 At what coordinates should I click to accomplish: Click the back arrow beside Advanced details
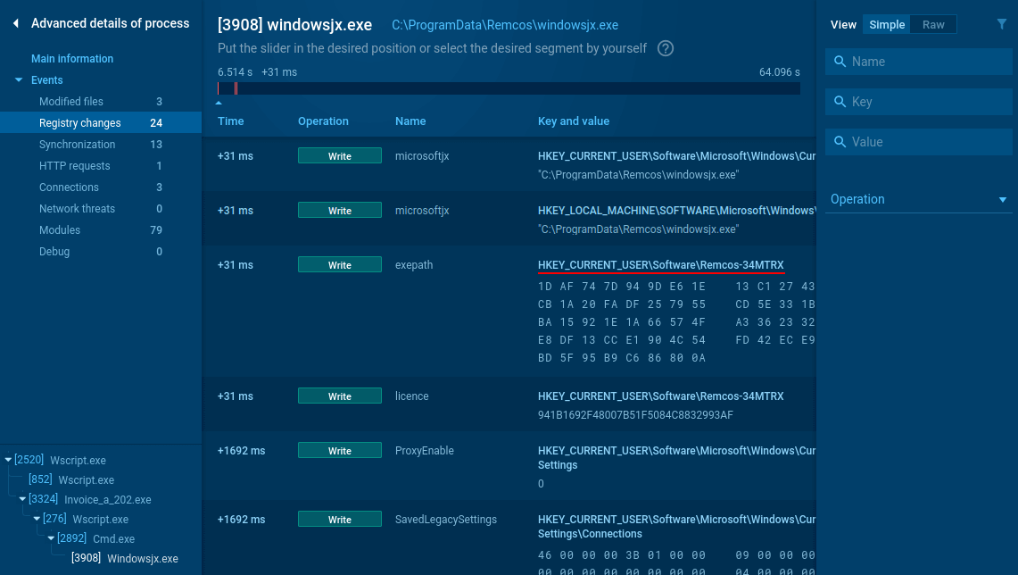[16, 24]
